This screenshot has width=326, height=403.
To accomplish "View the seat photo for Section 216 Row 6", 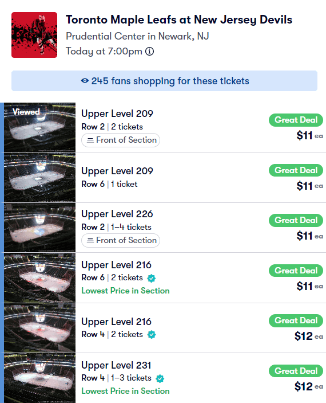I will (39, 278).
